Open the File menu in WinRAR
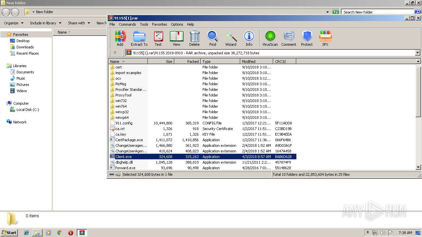 click(112, 24)
